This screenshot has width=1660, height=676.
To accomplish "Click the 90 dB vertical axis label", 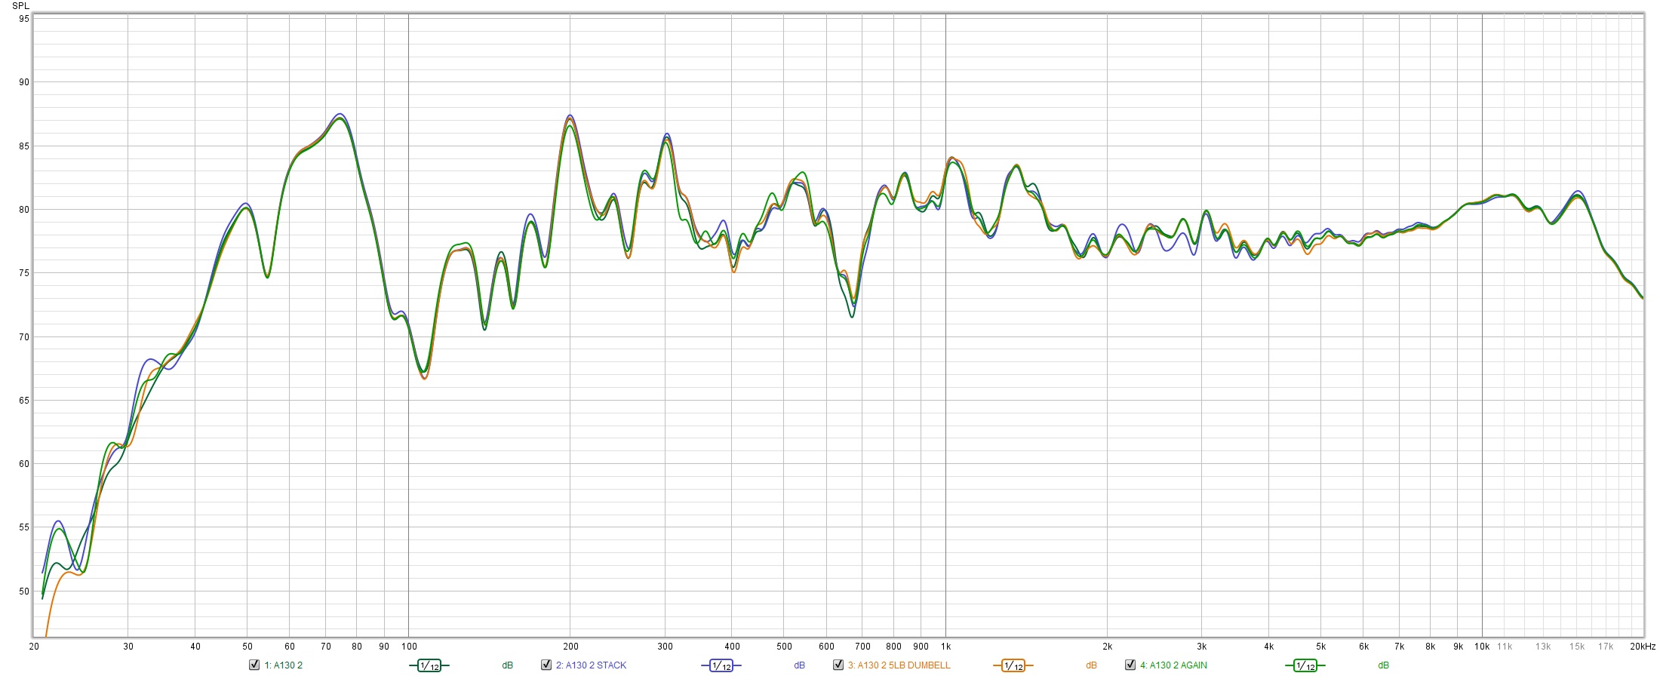I will point(24,82).
